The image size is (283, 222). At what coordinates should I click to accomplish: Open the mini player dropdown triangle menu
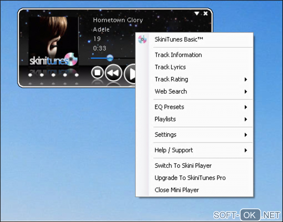click(197, 14)
